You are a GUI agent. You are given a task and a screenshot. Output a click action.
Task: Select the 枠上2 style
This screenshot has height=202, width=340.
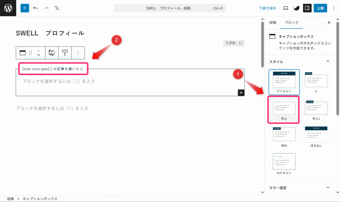[x=316, y=109]
